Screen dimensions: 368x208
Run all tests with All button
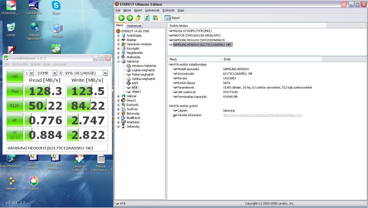[15, 76]
